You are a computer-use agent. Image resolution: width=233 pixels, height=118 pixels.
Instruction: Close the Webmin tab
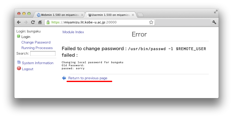(x=82, y=15)
